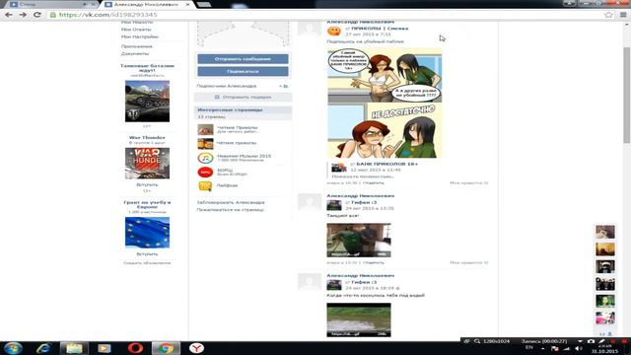Open Подписчики Александра link
This screenshot has height=355, width=631.
pos(226,86)
